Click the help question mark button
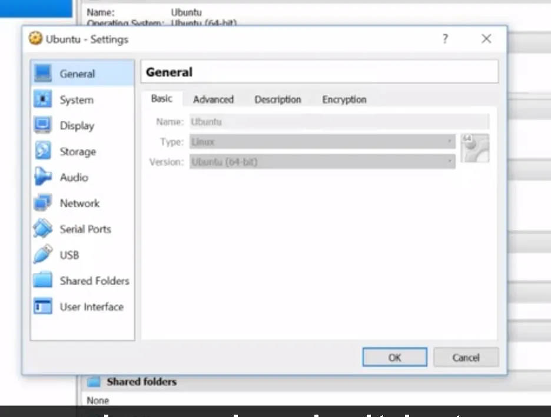 pos(445,39)
